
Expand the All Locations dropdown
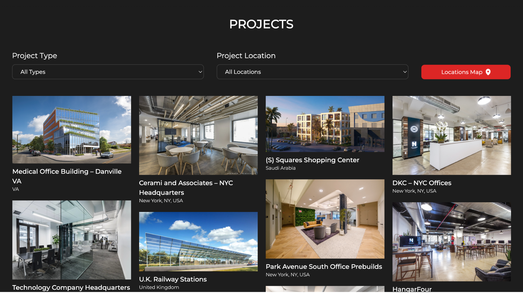point(312,72)
